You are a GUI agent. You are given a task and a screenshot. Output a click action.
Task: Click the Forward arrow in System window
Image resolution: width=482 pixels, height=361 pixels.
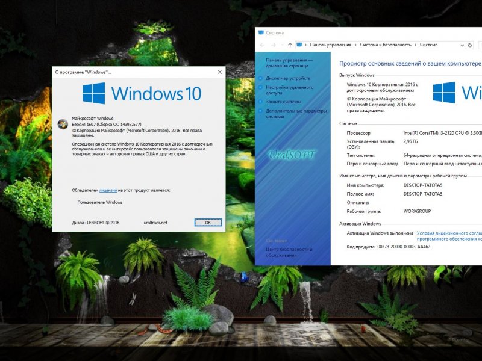(273, 45)
